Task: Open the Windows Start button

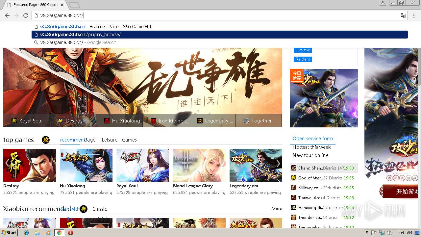Action: [x=9, y=233]
